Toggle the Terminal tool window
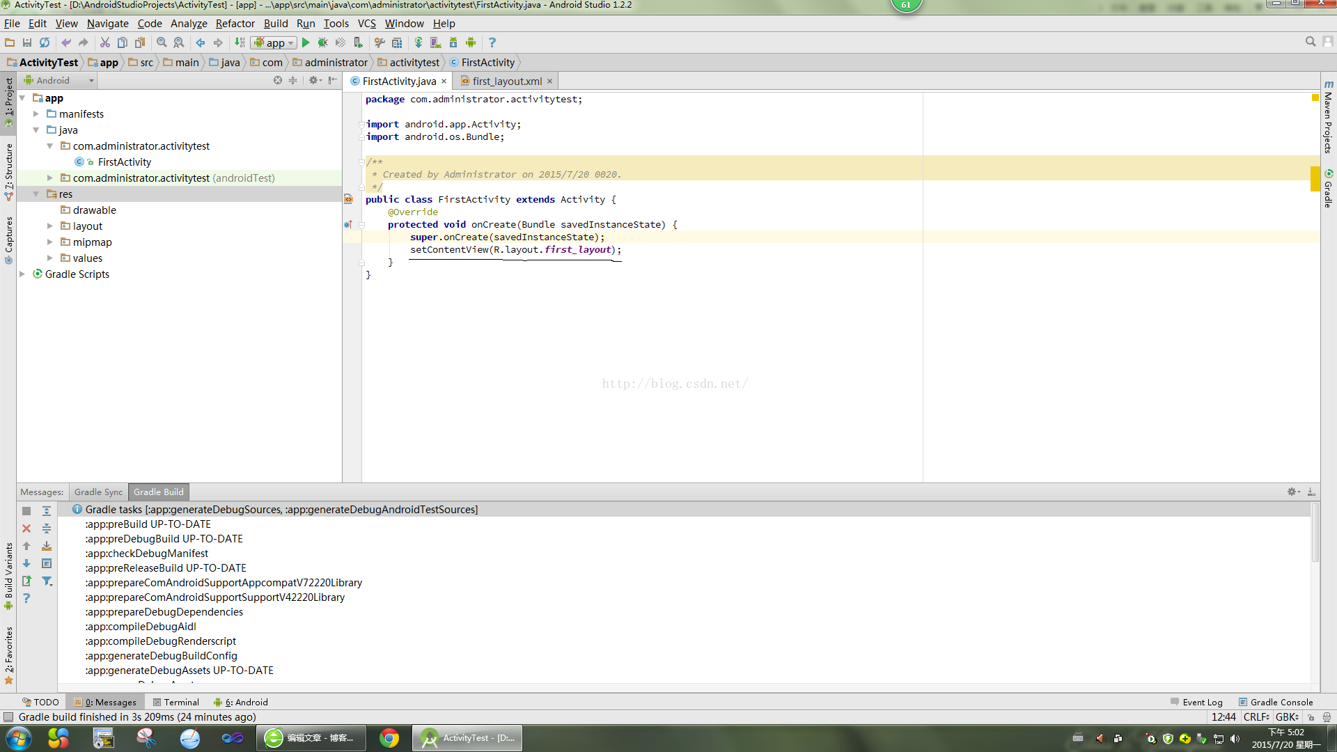Screen dimensions: 1337x752 [x=175, y=702]
